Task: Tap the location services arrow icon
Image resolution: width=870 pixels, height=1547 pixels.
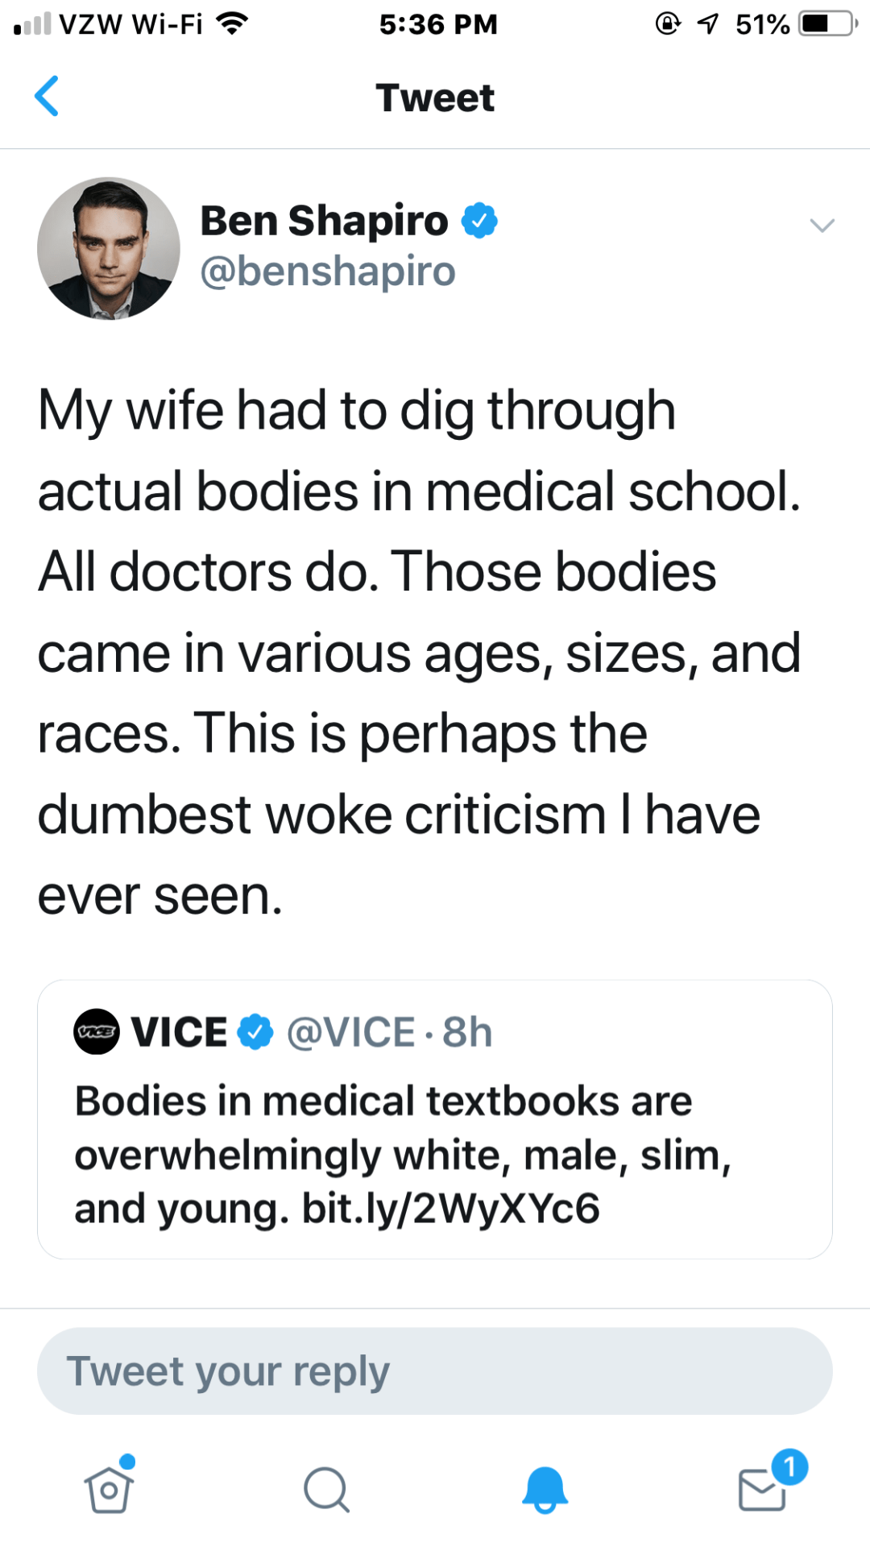Action: (x=708, y=24)
